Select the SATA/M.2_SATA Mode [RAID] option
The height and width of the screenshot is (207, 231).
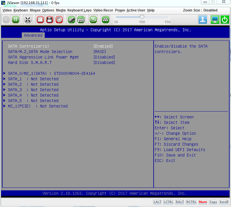pos(100,52)
